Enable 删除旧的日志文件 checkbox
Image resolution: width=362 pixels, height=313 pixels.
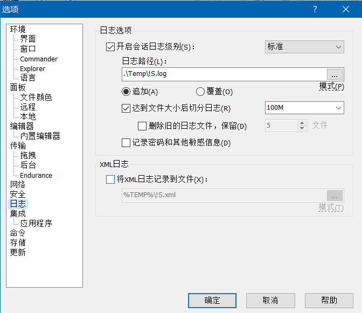tap(142, 126)
